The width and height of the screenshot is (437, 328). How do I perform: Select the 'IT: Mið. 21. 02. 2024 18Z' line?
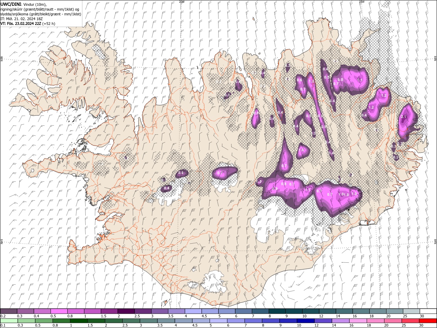(x=22, y=19)
